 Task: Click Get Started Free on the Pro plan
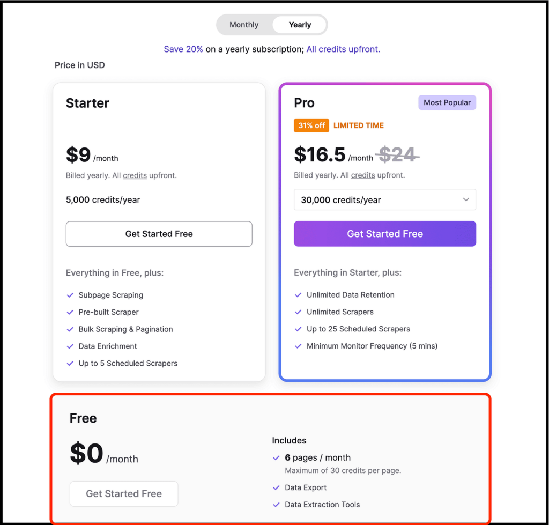384,234
